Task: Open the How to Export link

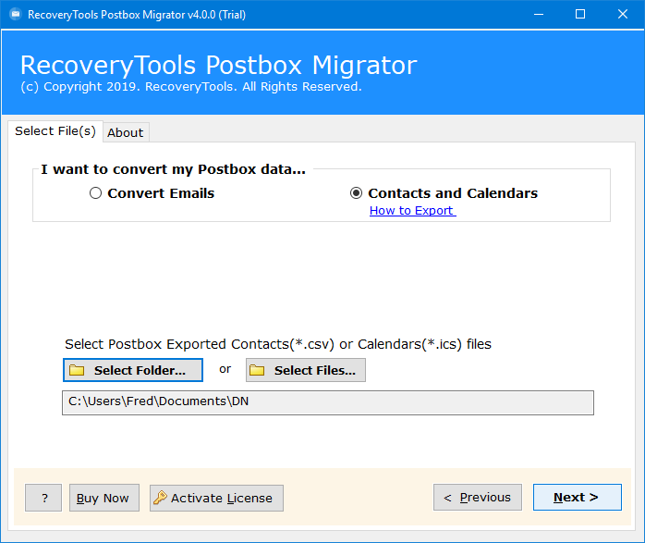Action: pyautogui.click(x=412, y=210)
